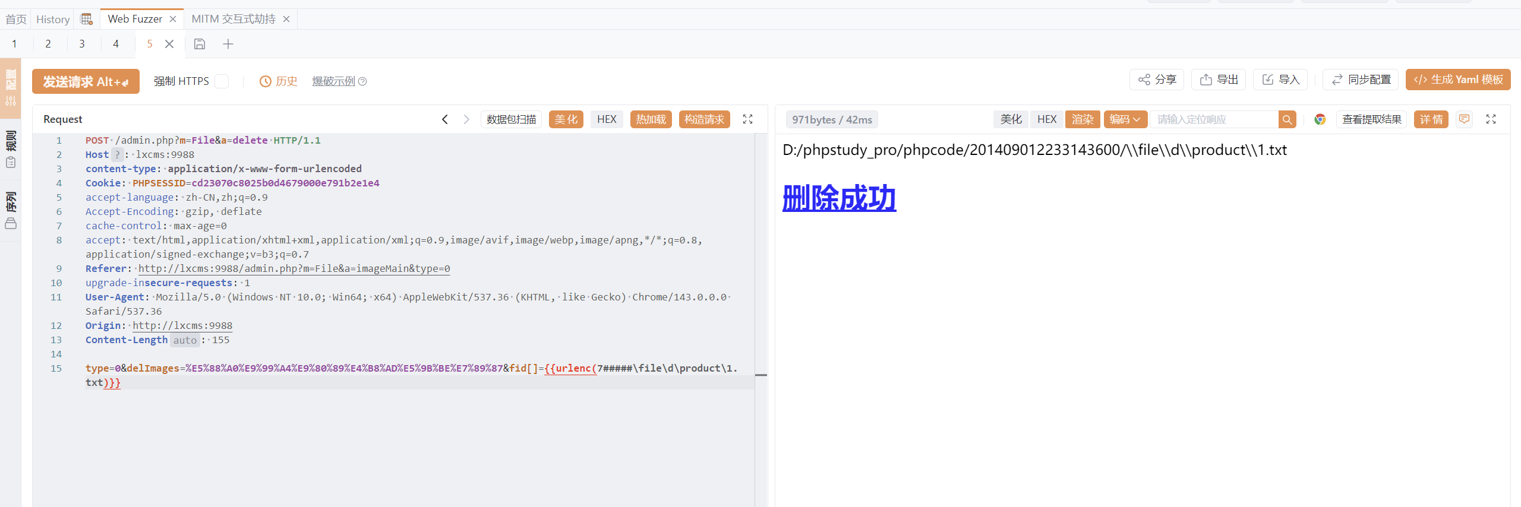The width and height of the screenshot is (1521, 507).
Task: Open response in Chrome browser icon
Action: point(1320,119)
